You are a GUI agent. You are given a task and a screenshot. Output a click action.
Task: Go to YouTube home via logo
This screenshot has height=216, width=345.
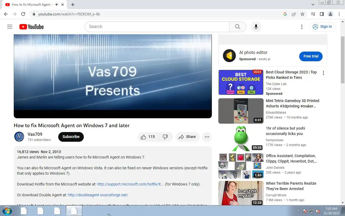32,27
